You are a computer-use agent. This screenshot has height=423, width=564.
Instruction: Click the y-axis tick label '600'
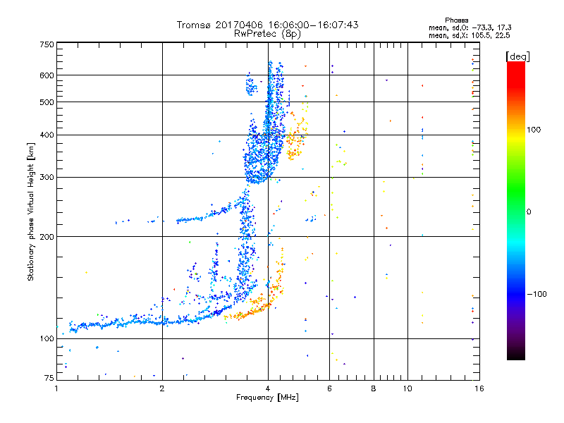click(x=47, y=75)
